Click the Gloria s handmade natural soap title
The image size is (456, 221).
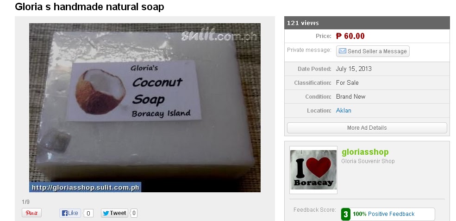(89, 6)
